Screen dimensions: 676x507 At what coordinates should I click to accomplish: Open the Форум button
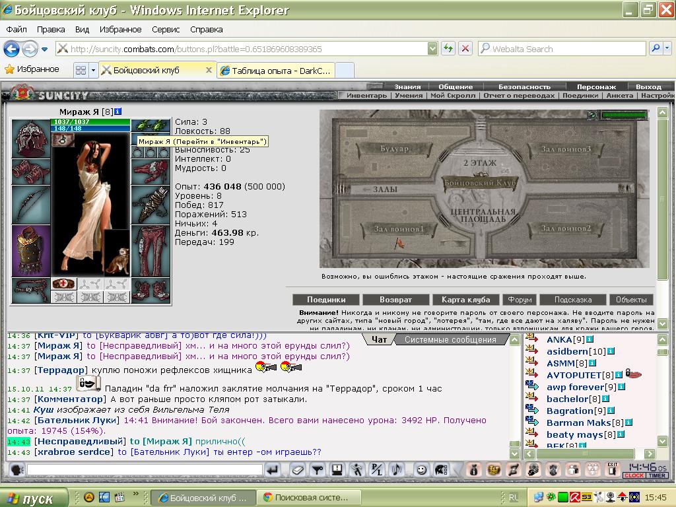click(x=519, y=300)
